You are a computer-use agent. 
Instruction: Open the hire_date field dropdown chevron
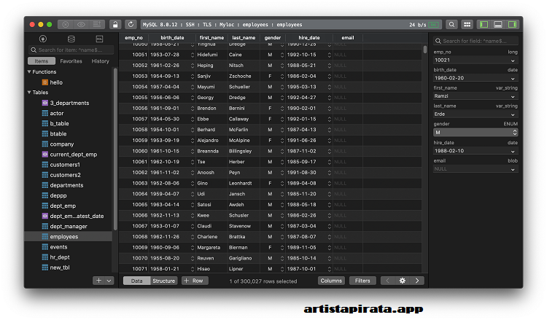coord(513,152)
